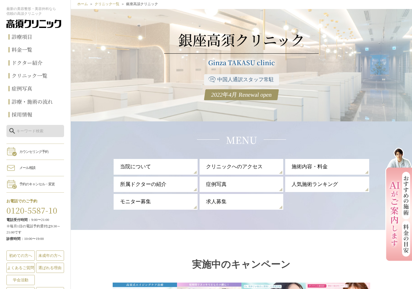Click the counseling reservation calendar icon

pyautogui.click(x=12, y=152)
